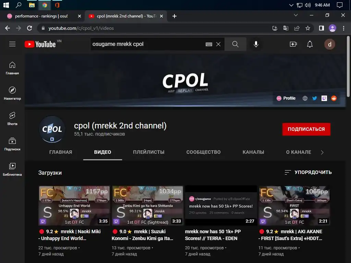Select the ВИДЕО channel tab

(x=102, y=152)
